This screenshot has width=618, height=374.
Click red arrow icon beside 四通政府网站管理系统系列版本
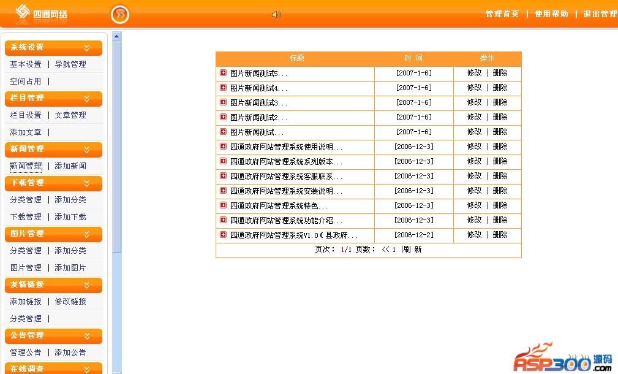[x=223, y=161]
